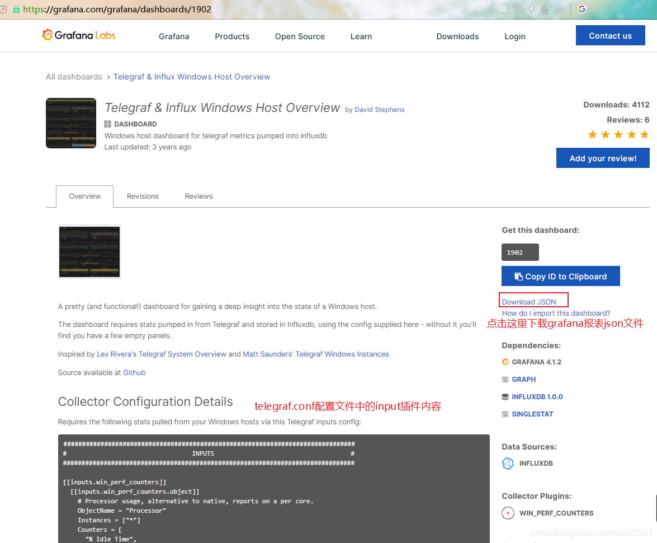Click the Downloads: 4112 text
The width and height of the screenshot is (657, 543).
click(x=616, y=105)
